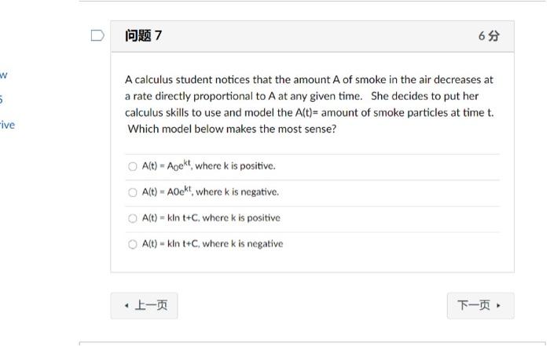Select radio for A0e^kt with k negative

pos(132,192)
